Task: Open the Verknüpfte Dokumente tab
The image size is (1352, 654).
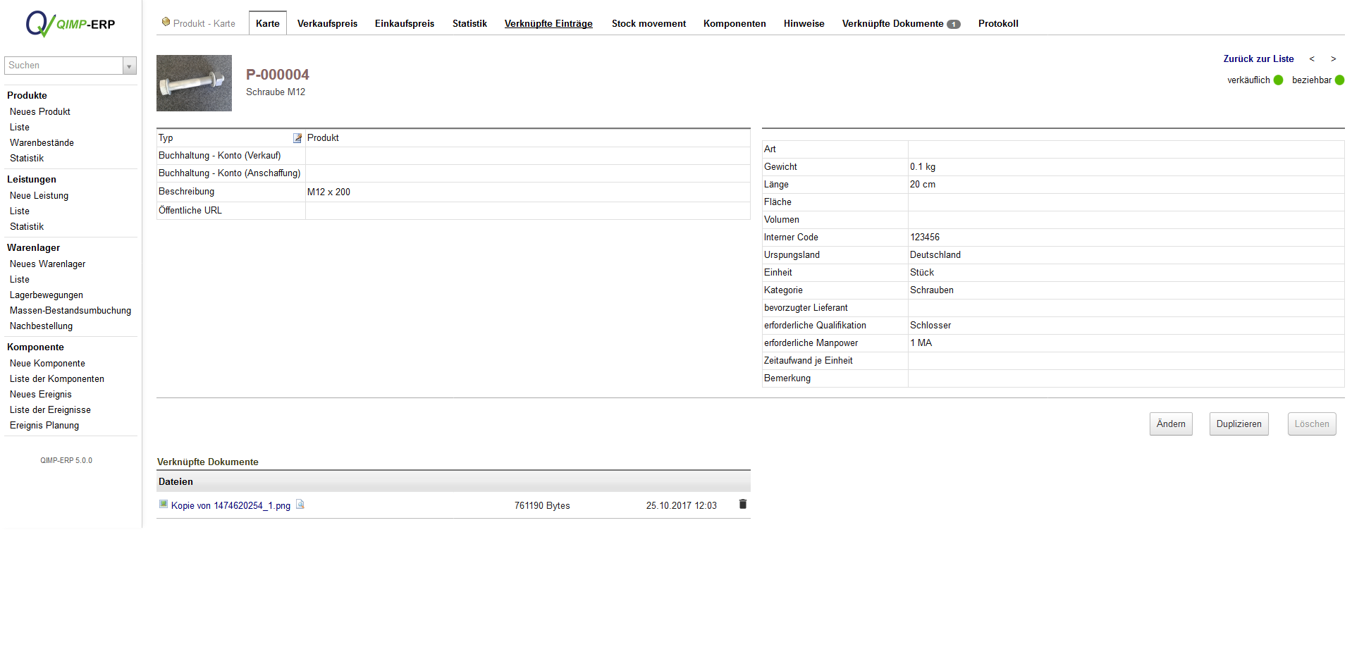Action: (x=900, y=24)
